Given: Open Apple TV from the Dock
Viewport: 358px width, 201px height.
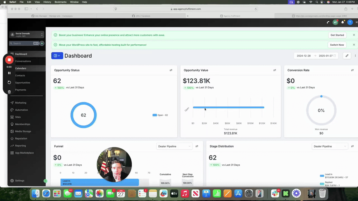Looking at the screenshot, I should [x=174, y=193].
